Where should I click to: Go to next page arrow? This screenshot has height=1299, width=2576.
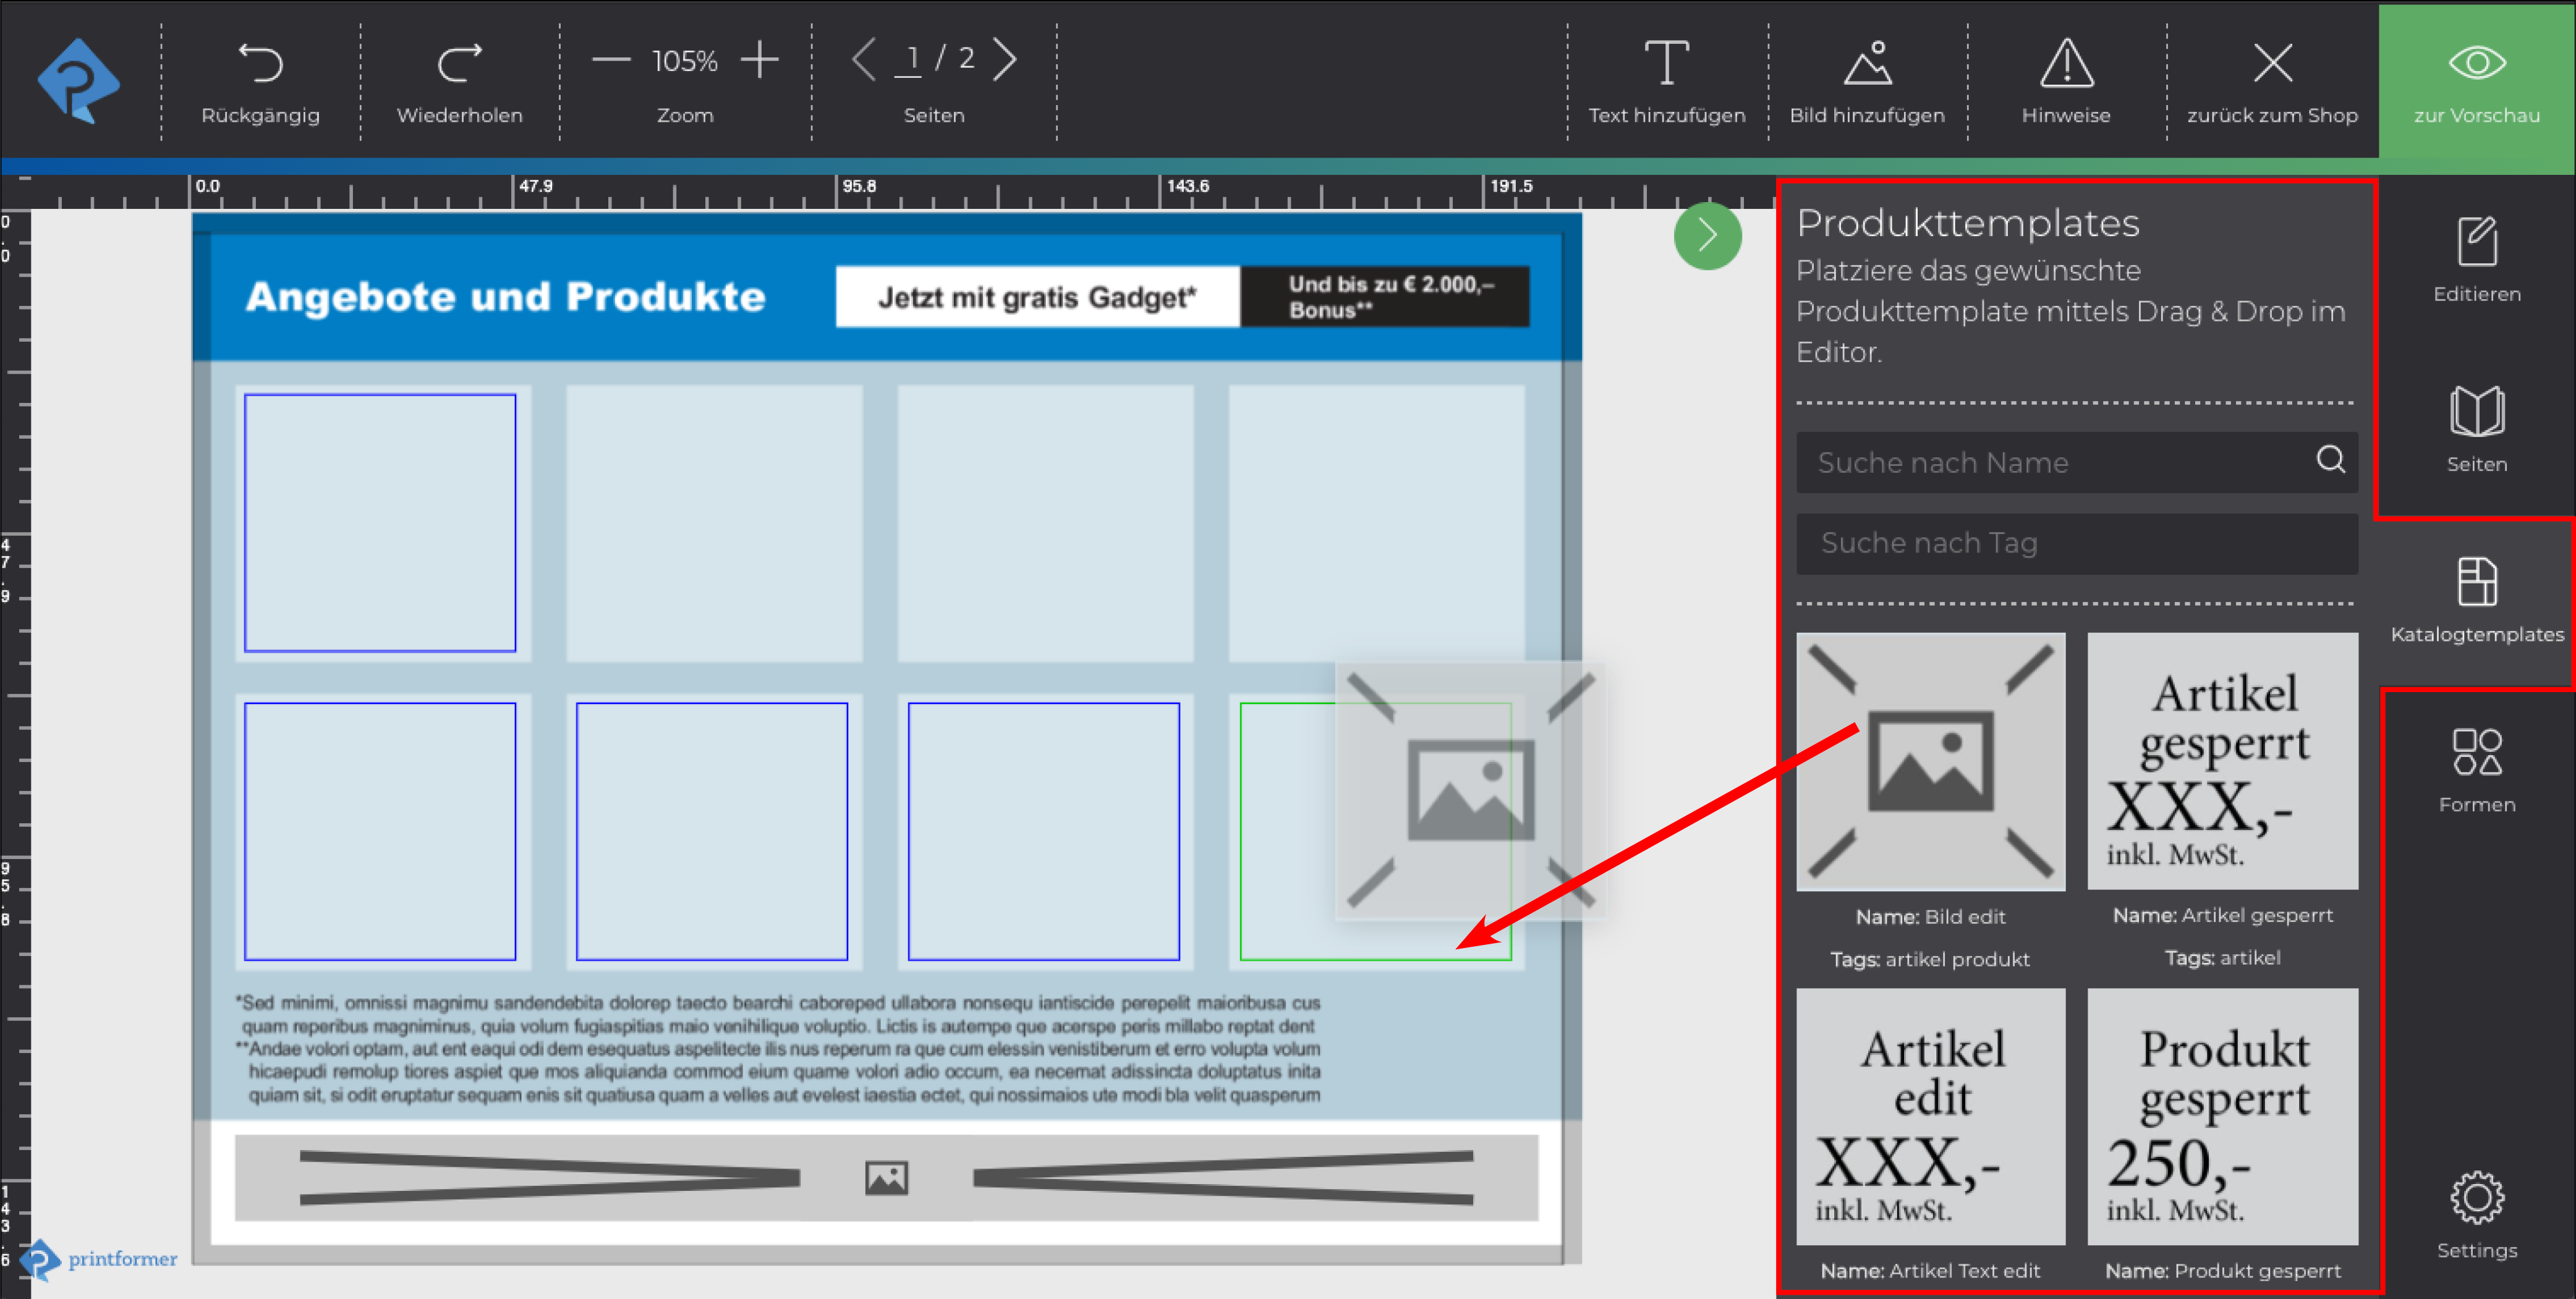click(x=1005, y=60)
